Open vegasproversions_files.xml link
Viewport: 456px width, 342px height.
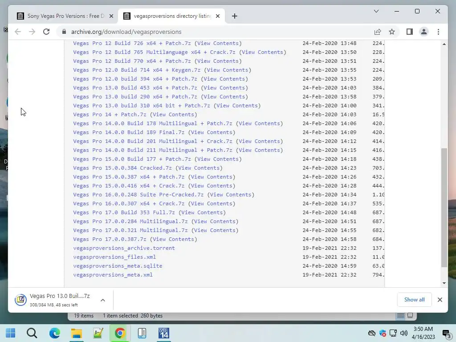coord(114,257)
